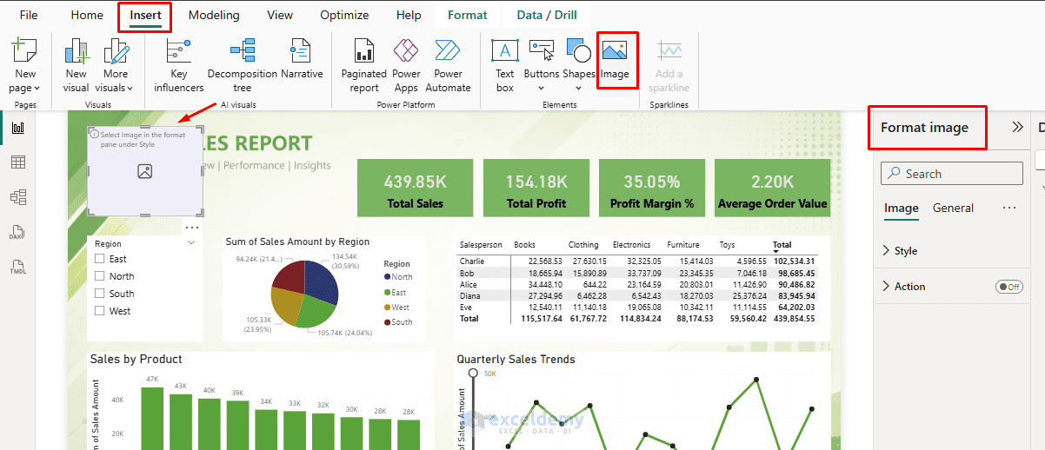Tick the West region checkbox
This screenshot has height=450, width=1045.
pos(100,311)
